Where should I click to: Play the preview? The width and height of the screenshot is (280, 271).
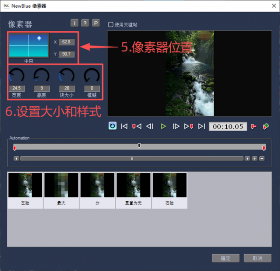[x=163, y=126]
